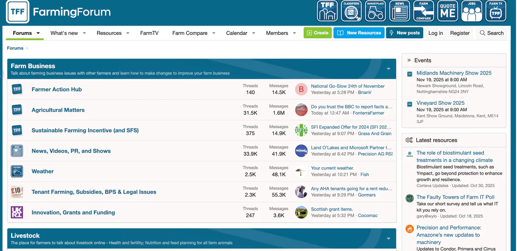Open the Livestock category heading
The height and width of the screenshot is (251, 517).
[25, 236]
